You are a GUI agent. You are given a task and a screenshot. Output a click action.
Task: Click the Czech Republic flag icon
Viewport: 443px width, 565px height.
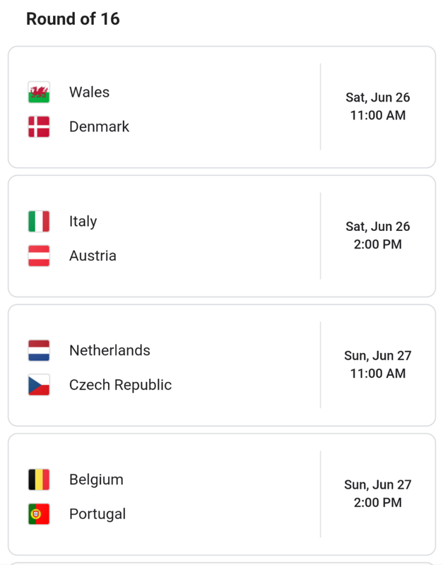tap(39, 385)
